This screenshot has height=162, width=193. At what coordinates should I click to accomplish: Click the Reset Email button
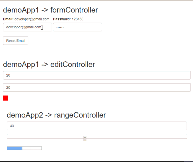[x=16, y=40]
